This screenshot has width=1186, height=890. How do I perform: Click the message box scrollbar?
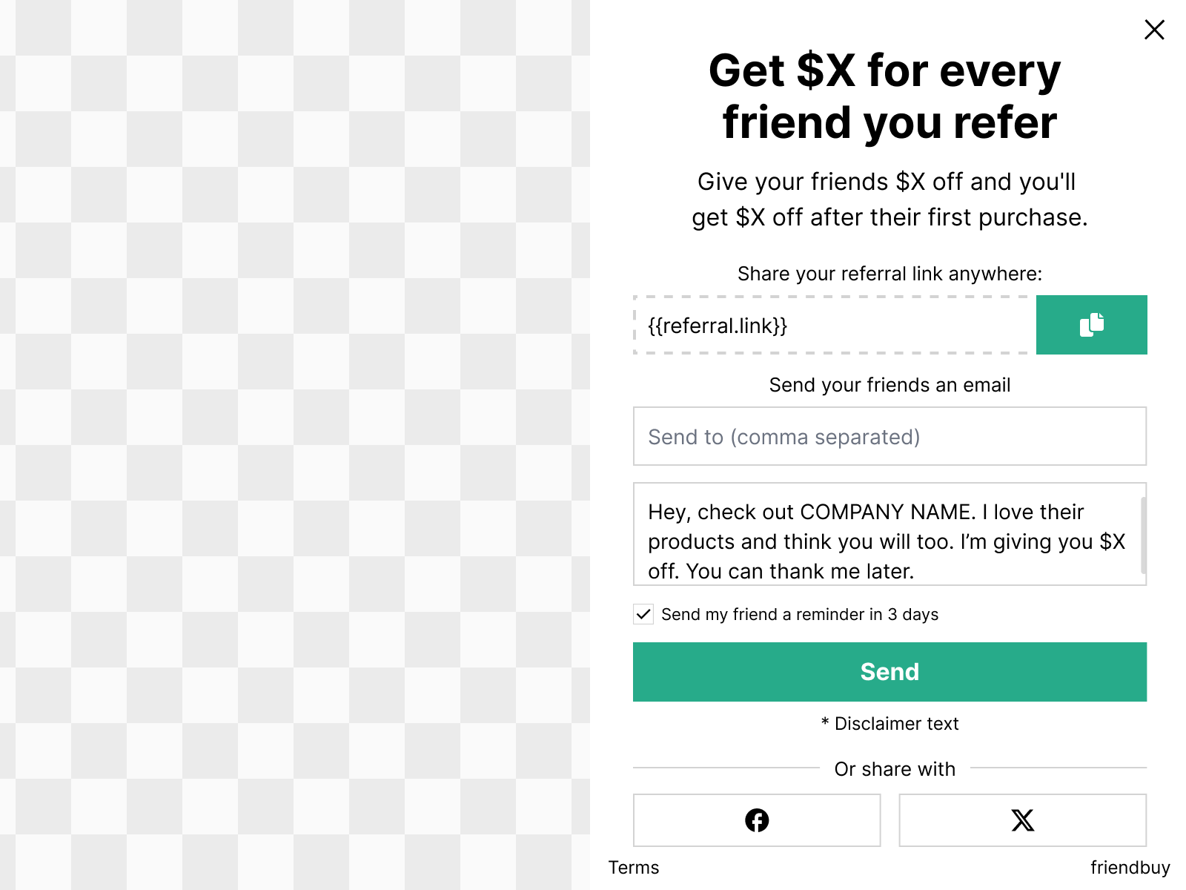point(1143,534)
